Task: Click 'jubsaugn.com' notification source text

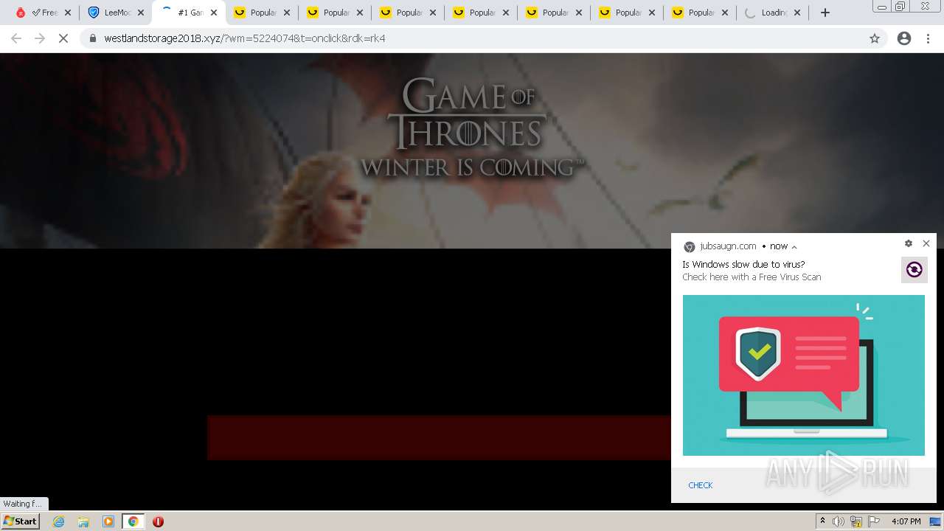Action: (728, 246)
